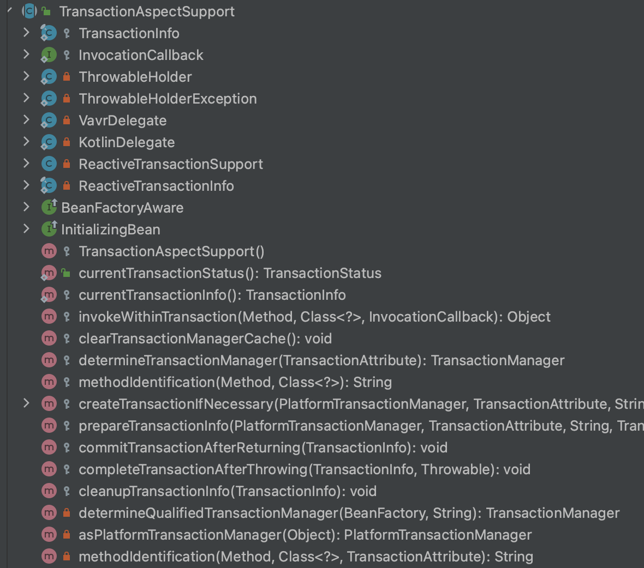Click the private lock icon beside ThrowableHolder

point(67,77)
